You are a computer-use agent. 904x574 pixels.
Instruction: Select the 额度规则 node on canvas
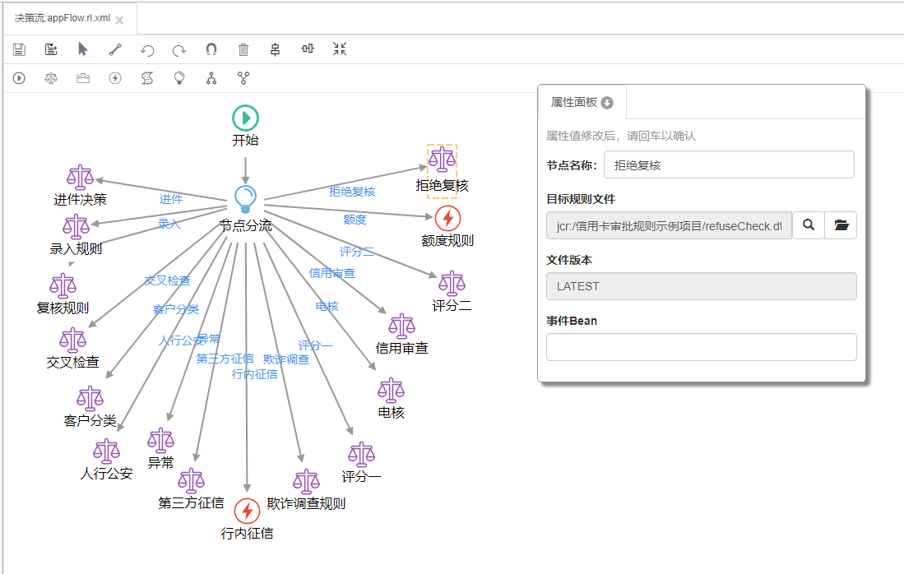(447, 219)
